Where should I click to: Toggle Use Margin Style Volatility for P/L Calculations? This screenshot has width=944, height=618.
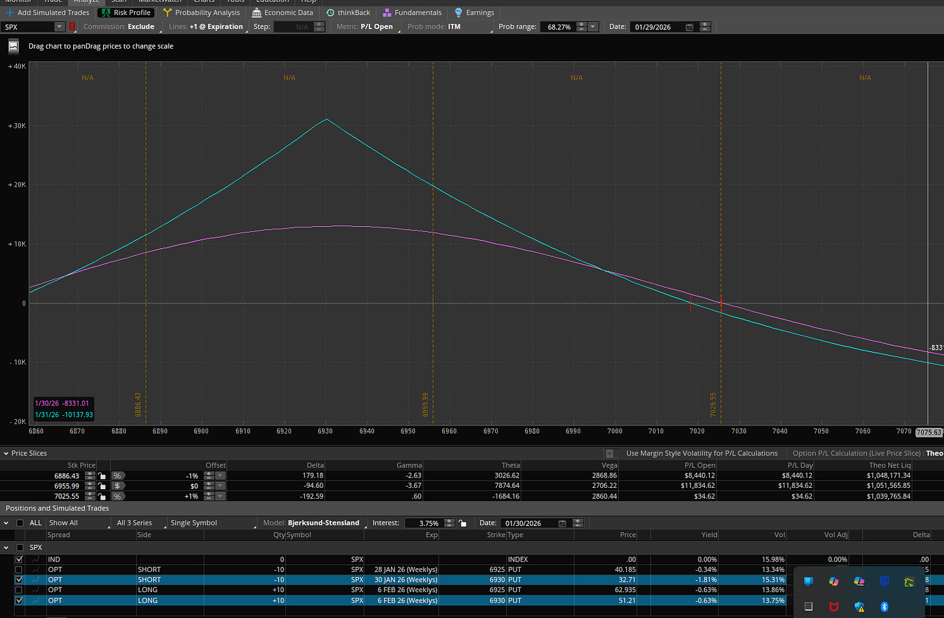click(609, 453)
